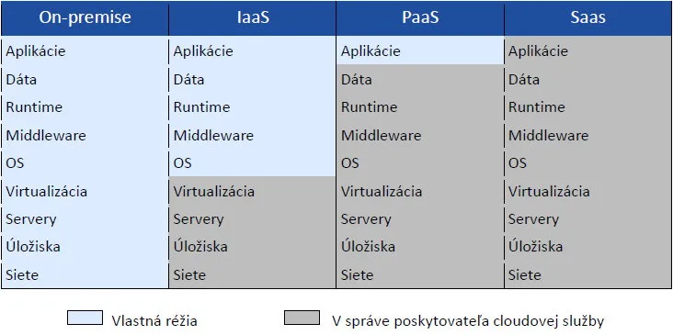
Task: Click Middleware cell in the On-premise column
Action: tap(85, 135)
